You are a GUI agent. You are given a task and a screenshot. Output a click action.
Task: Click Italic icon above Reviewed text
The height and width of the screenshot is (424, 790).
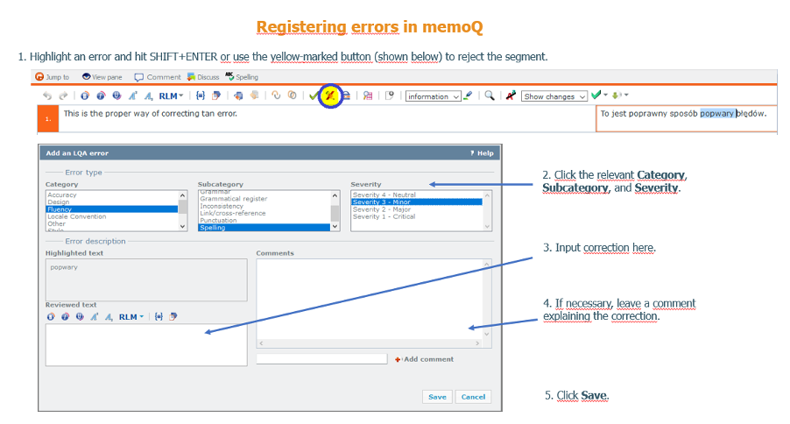click(x=66, y=316)
